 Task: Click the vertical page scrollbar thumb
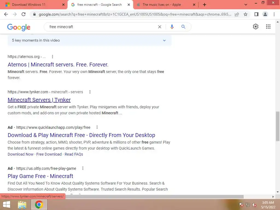point(278,126)
